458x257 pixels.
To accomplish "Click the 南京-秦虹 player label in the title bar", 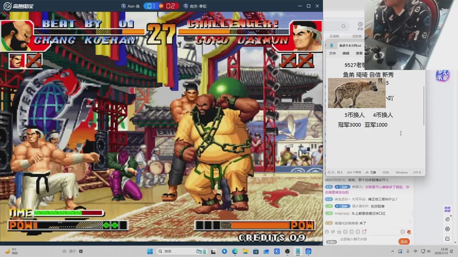I will click(195, 6).
